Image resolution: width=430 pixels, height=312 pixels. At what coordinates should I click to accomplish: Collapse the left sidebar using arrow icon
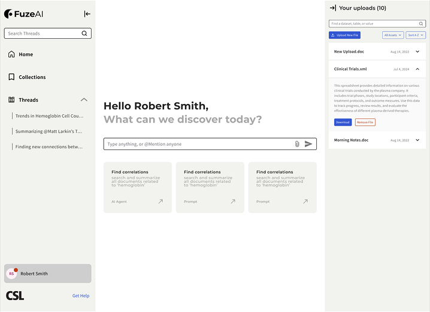(87, 14)
